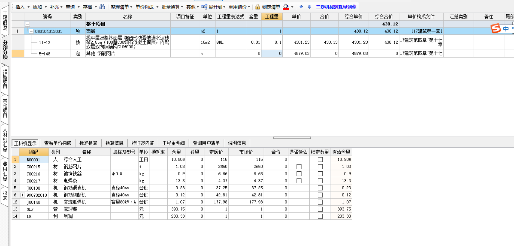Open the 报表 side tab

5,196
